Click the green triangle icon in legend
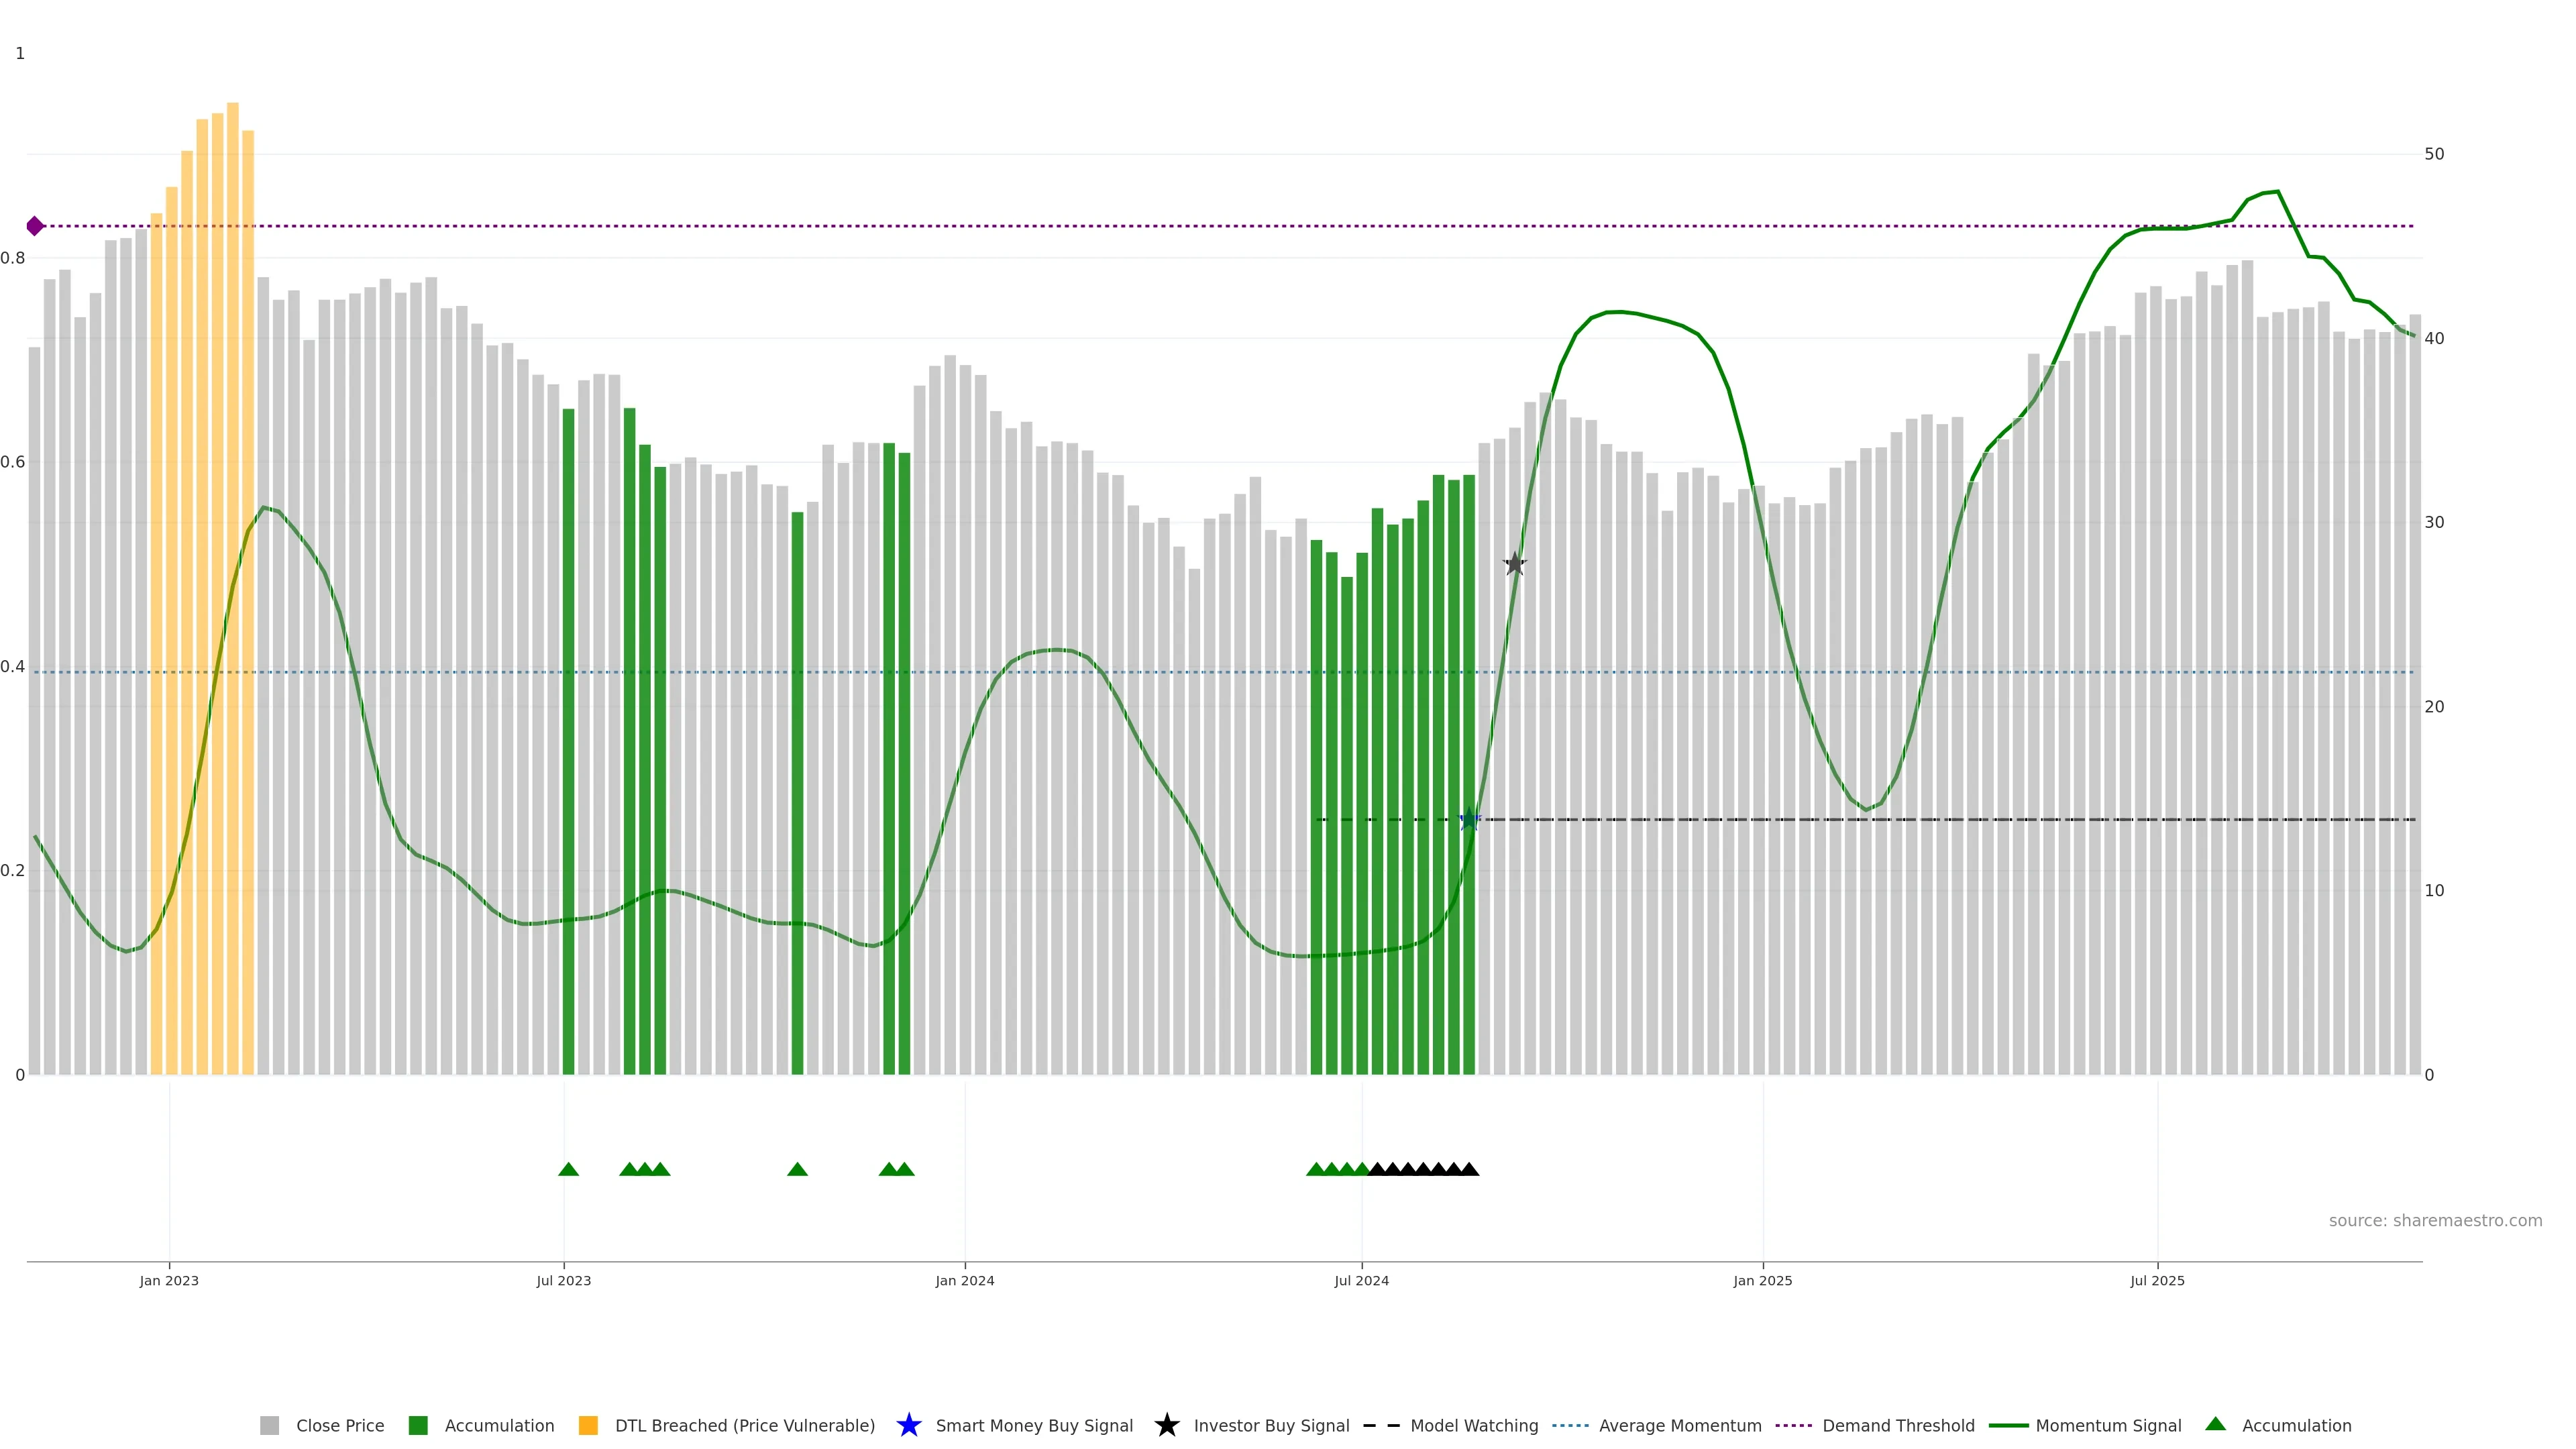 [x=2215, y=1424]
